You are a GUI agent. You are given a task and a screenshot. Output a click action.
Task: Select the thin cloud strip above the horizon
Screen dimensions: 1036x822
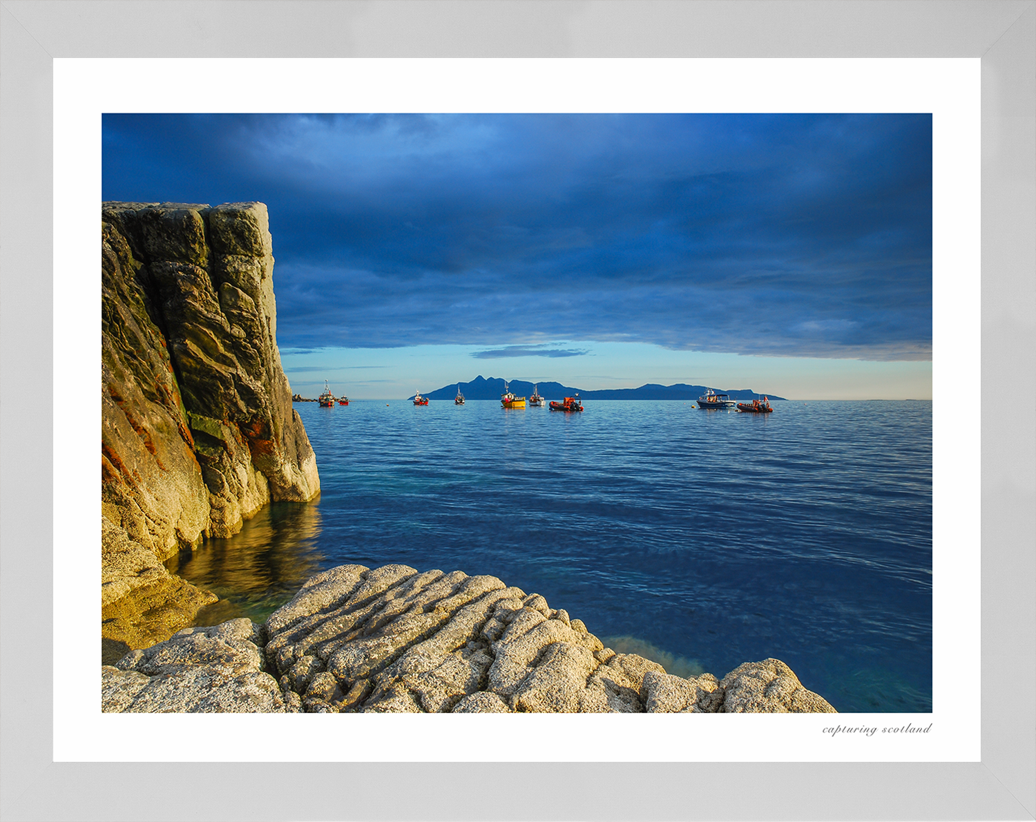pos(530,352)
